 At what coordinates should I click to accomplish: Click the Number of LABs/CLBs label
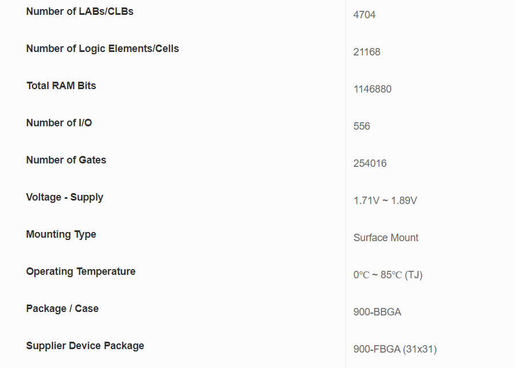[x=80, y=11]
